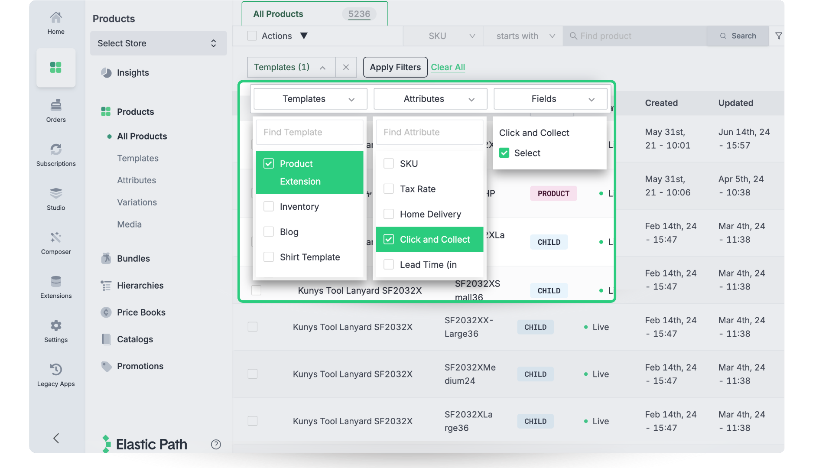Open the starts with operator dropdown
The width and height of the screenshot is (832, 468).
click(x=523, y=36)
